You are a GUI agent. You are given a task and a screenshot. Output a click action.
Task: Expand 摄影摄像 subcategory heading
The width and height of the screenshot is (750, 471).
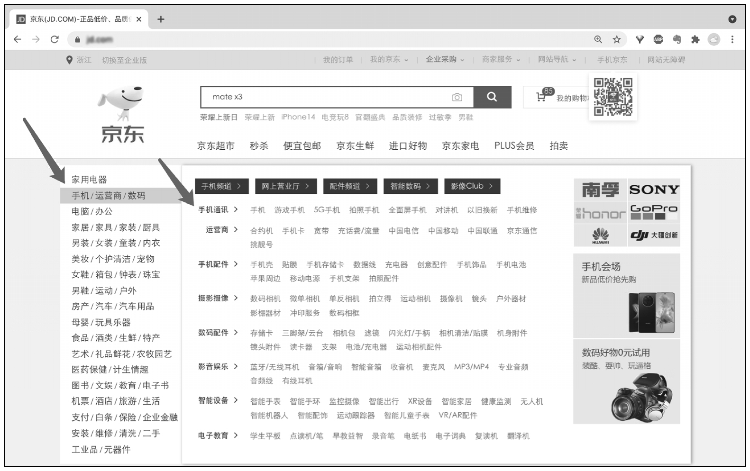coord(218,298)
